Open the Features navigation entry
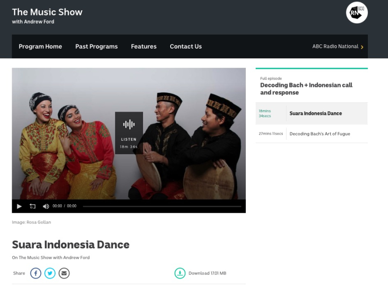Image resolution: width=388 pixels, height=294 pixels. click(144, 46)
